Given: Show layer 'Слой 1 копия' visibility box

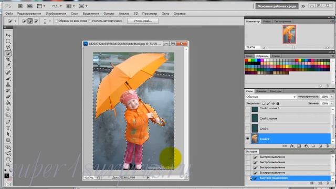Looking at the screenshot, I should tap(248, 118).
